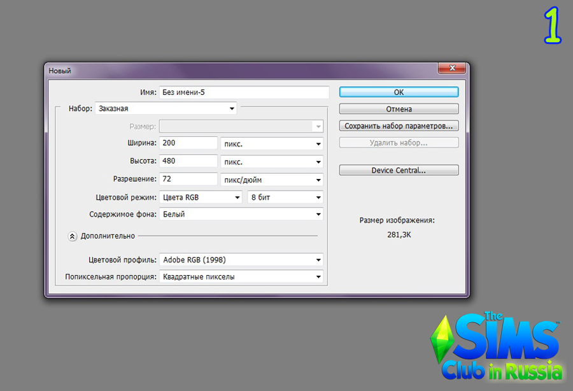
Task: Open the Цветовой профиль dropdown
Action: [x=240, y=260]
